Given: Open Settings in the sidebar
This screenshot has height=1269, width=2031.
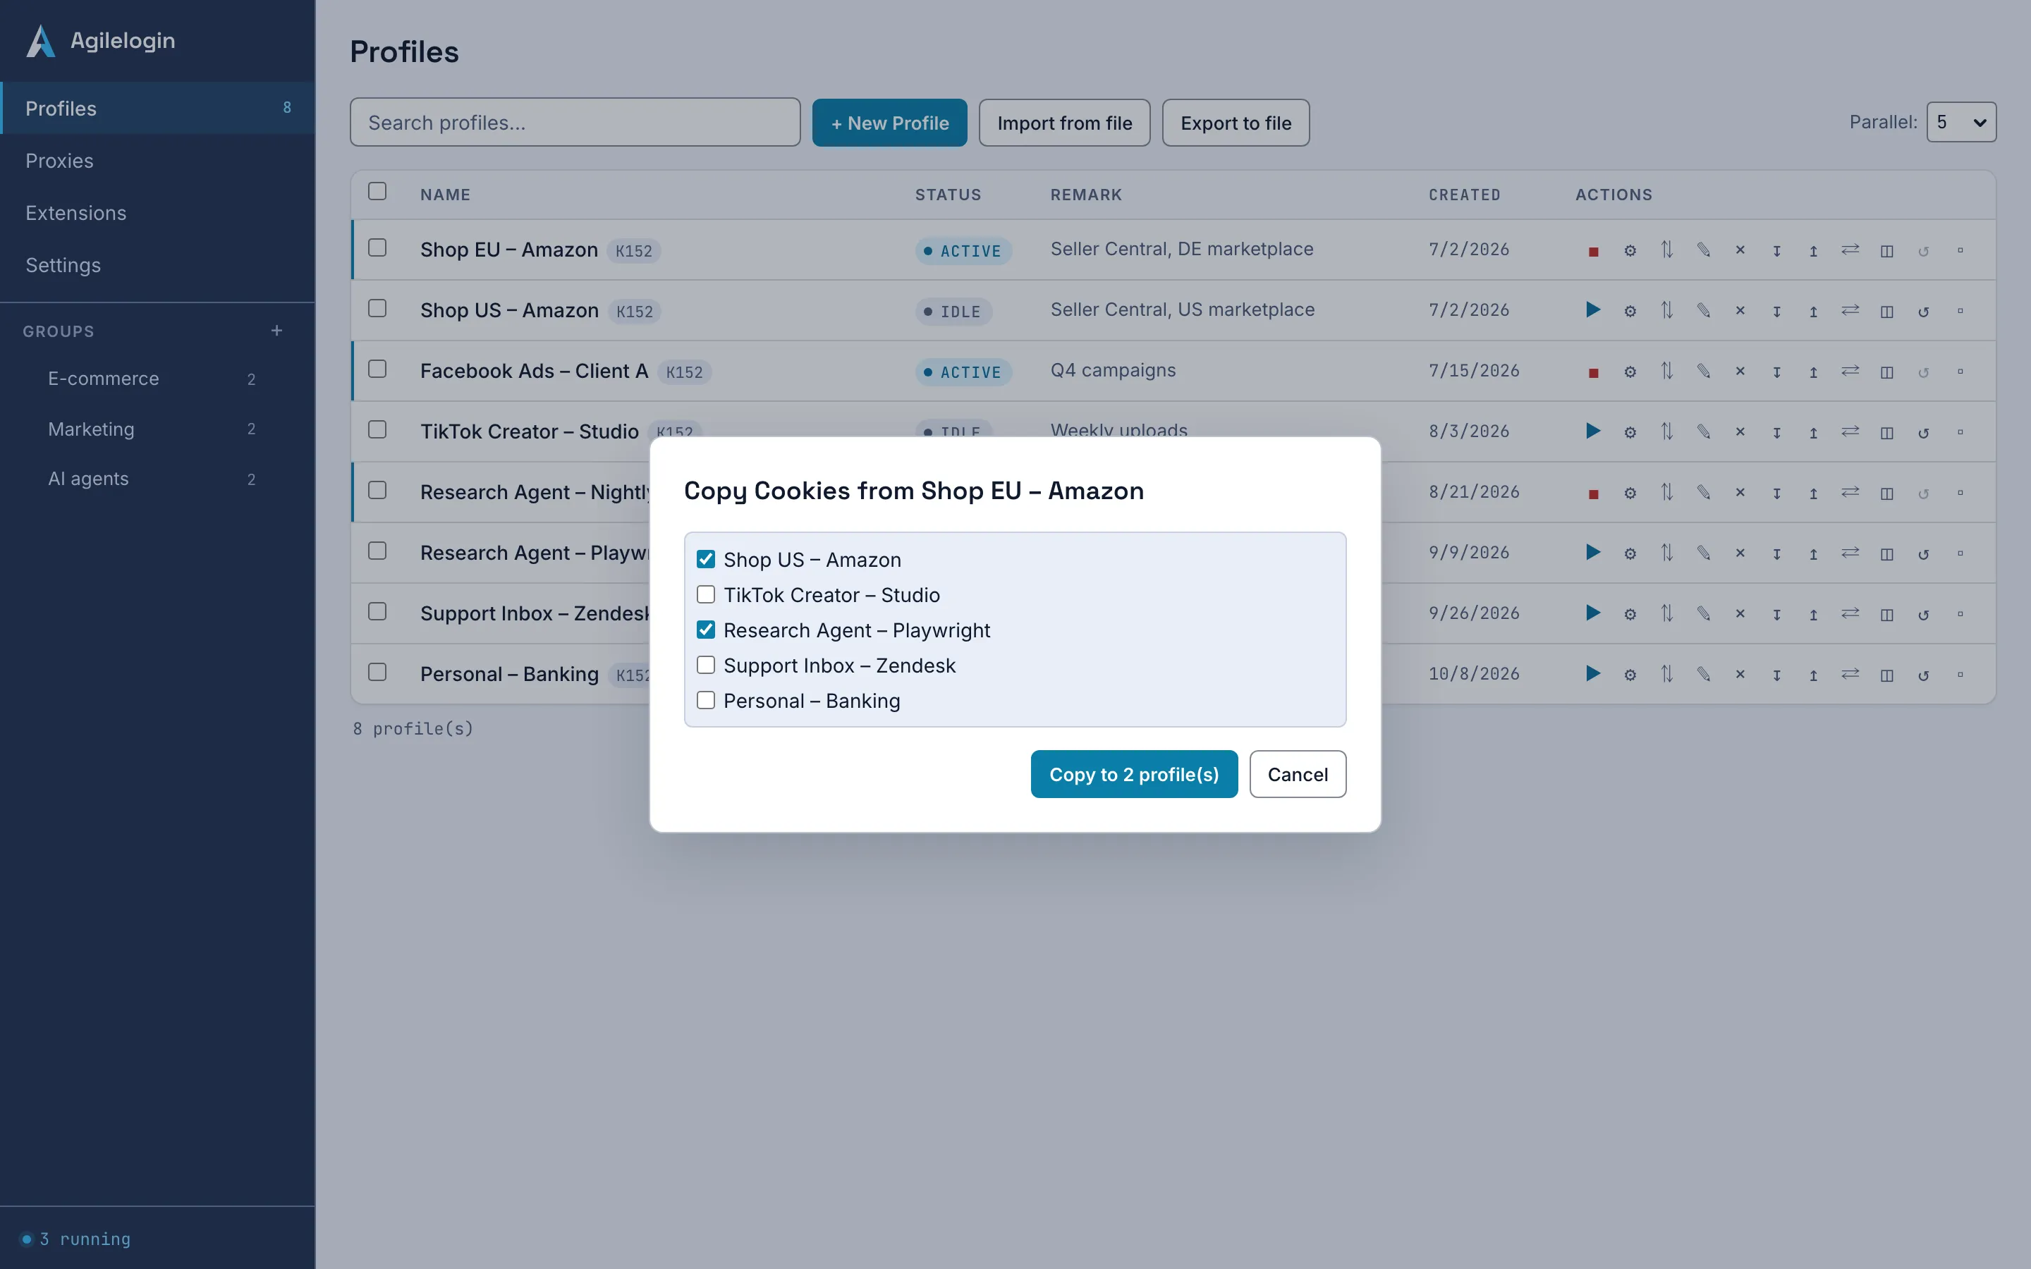Looking at the screenshot, I should 158,265.
